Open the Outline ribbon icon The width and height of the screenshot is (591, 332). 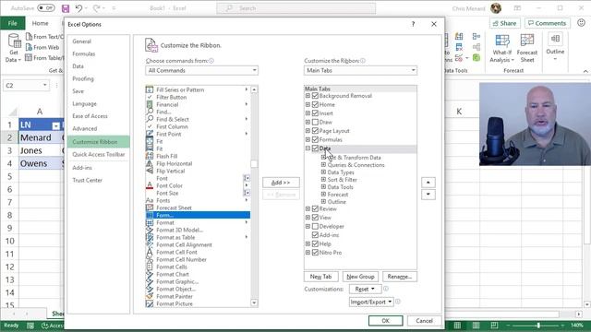click(555, 46)
